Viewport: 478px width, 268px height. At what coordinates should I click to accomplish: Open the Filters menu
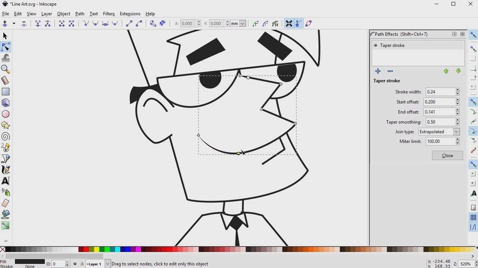(x=108, y=14)
